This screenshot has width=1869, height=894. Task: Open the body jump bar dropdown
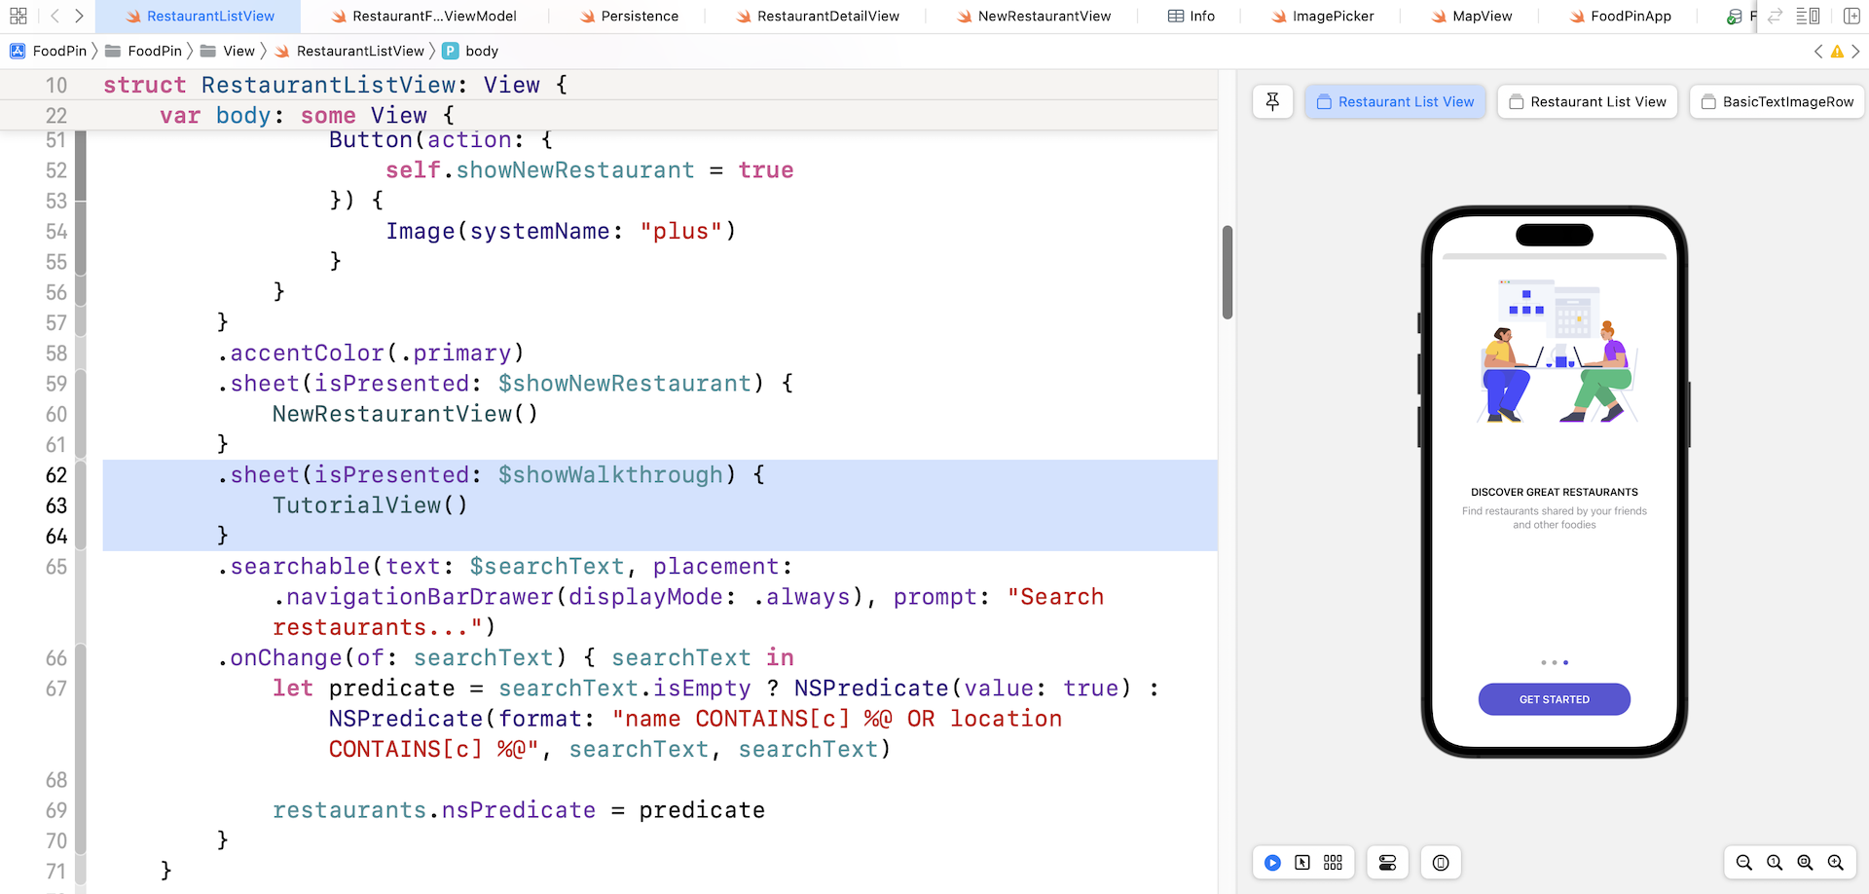click(480, 51)
